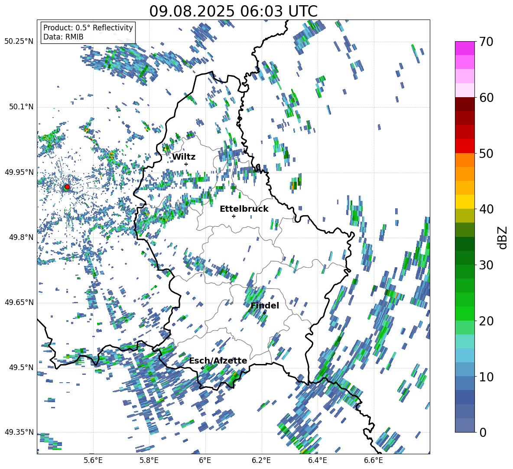This screenshot has height=469, width=513.
Task: Click the 49.8°N latitude label
Action: tap(22, 237)
